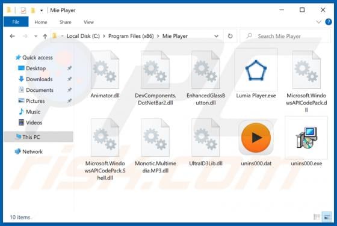Image resolution: width=337 pixels, height=226 pixels.
Task: Navigate to Local Disk (C:) breadcrumb
Action: coord(83,36)
